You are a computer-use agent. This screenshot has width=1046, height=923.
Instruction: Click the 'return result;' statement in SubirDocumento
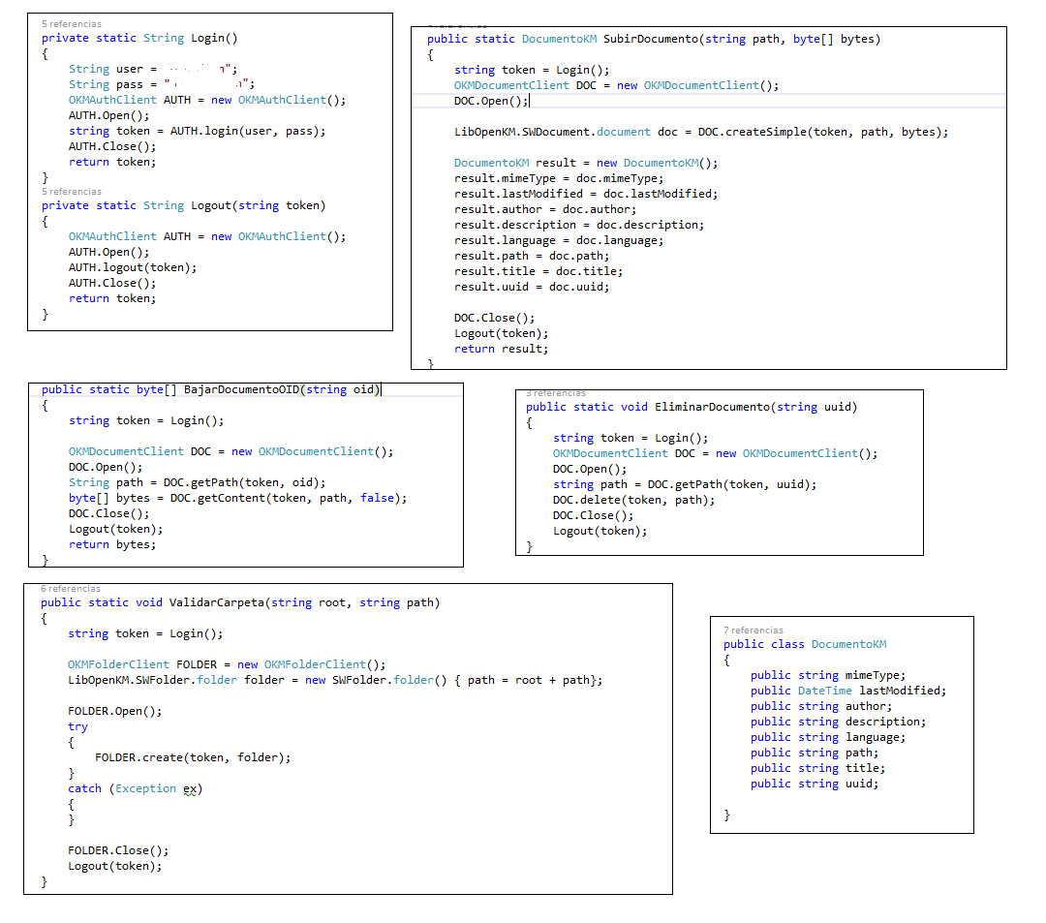click(501, 349)
